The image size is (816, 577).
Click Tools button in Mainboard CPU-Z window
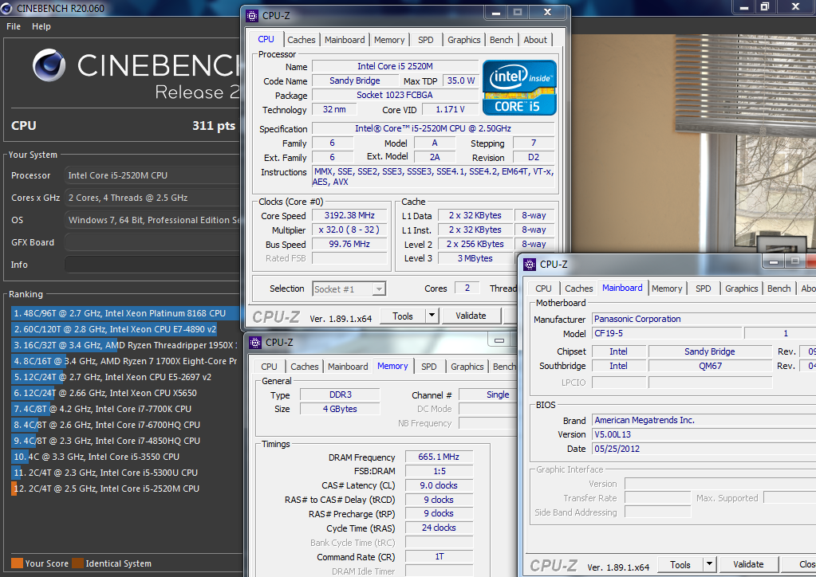pyautogui.click(x=680, y=565)
